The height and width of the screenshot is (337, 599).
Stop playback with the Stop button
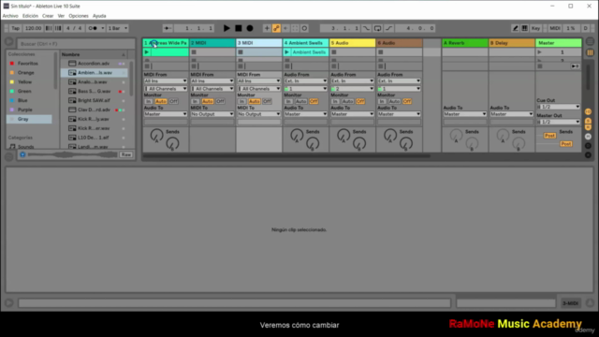(x=239, y=28)
